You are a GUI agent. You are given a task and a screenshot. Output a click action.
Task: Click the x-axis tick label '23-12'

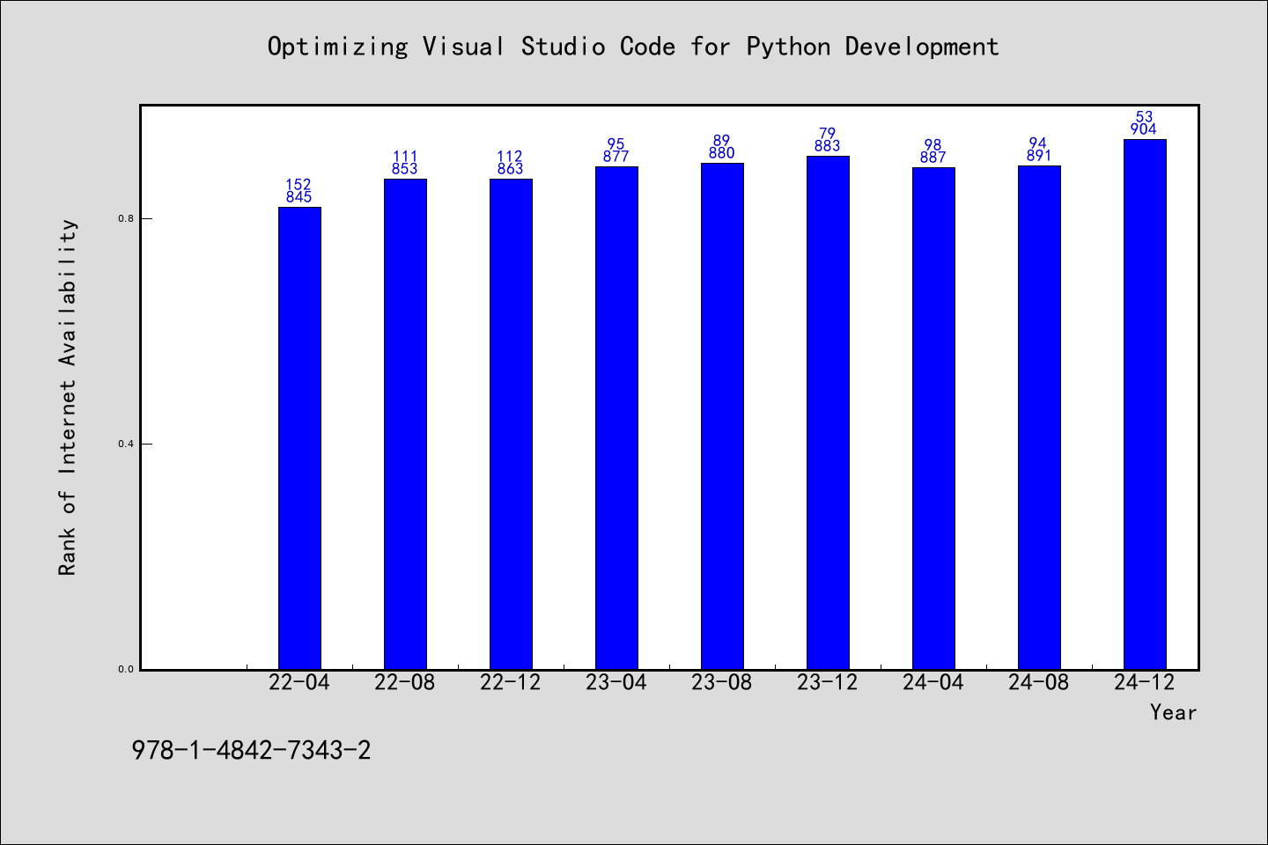[x=828, y=683]
